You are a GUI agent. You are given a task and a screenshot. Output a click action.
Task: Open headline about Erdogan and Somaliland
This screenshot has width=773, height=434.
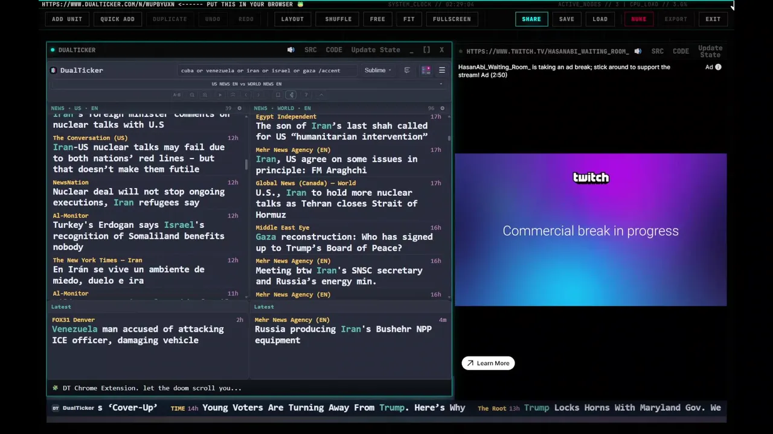click(x=138, y=236)
